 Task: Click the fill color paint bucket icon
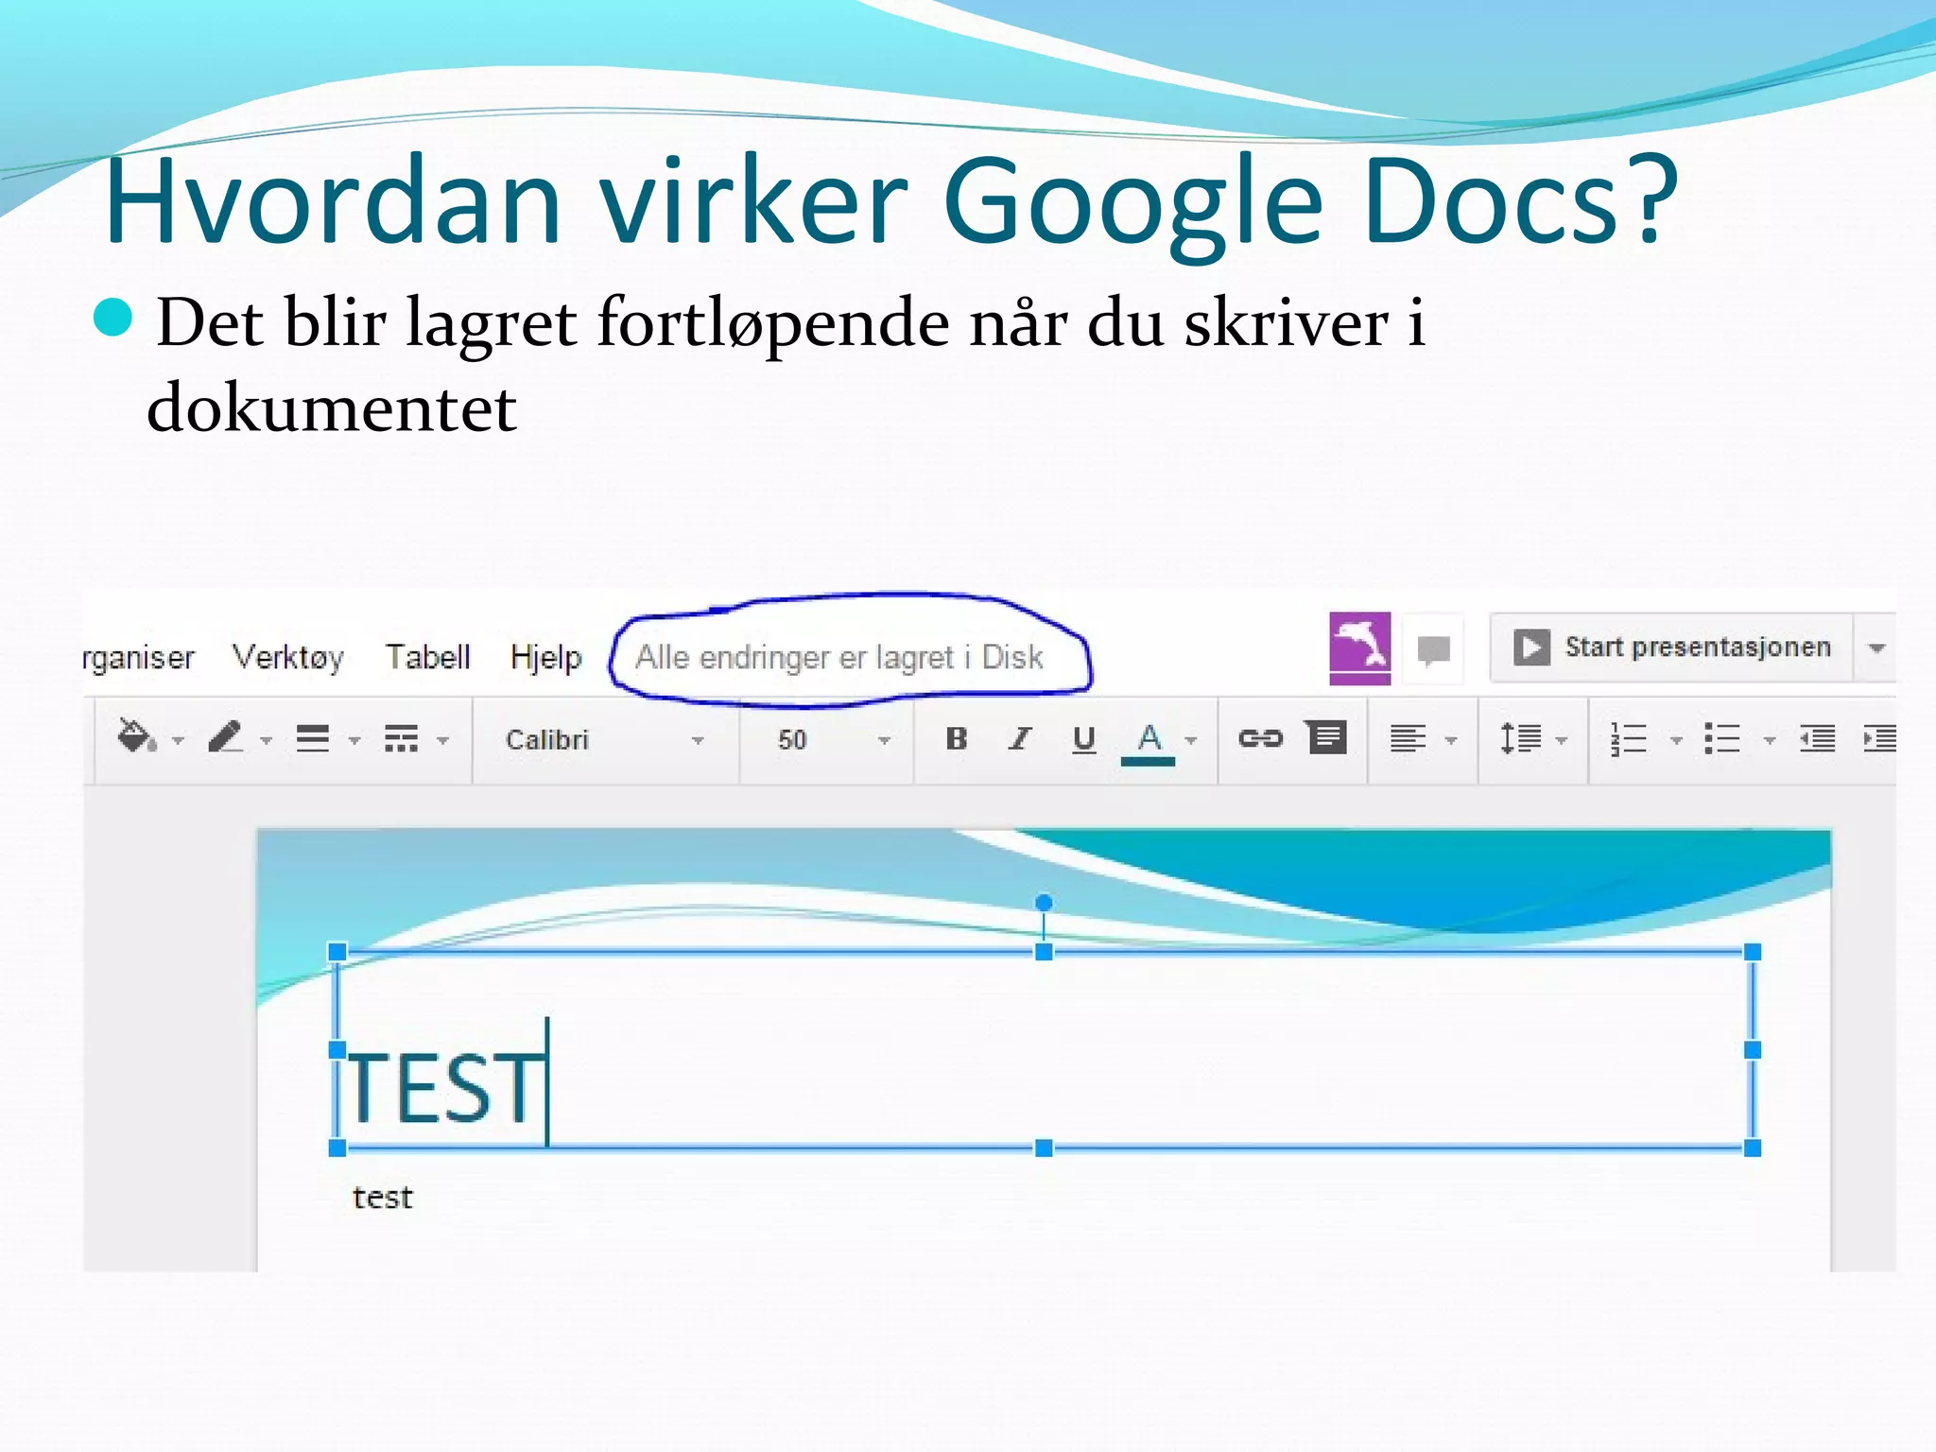tap(136, 736)
